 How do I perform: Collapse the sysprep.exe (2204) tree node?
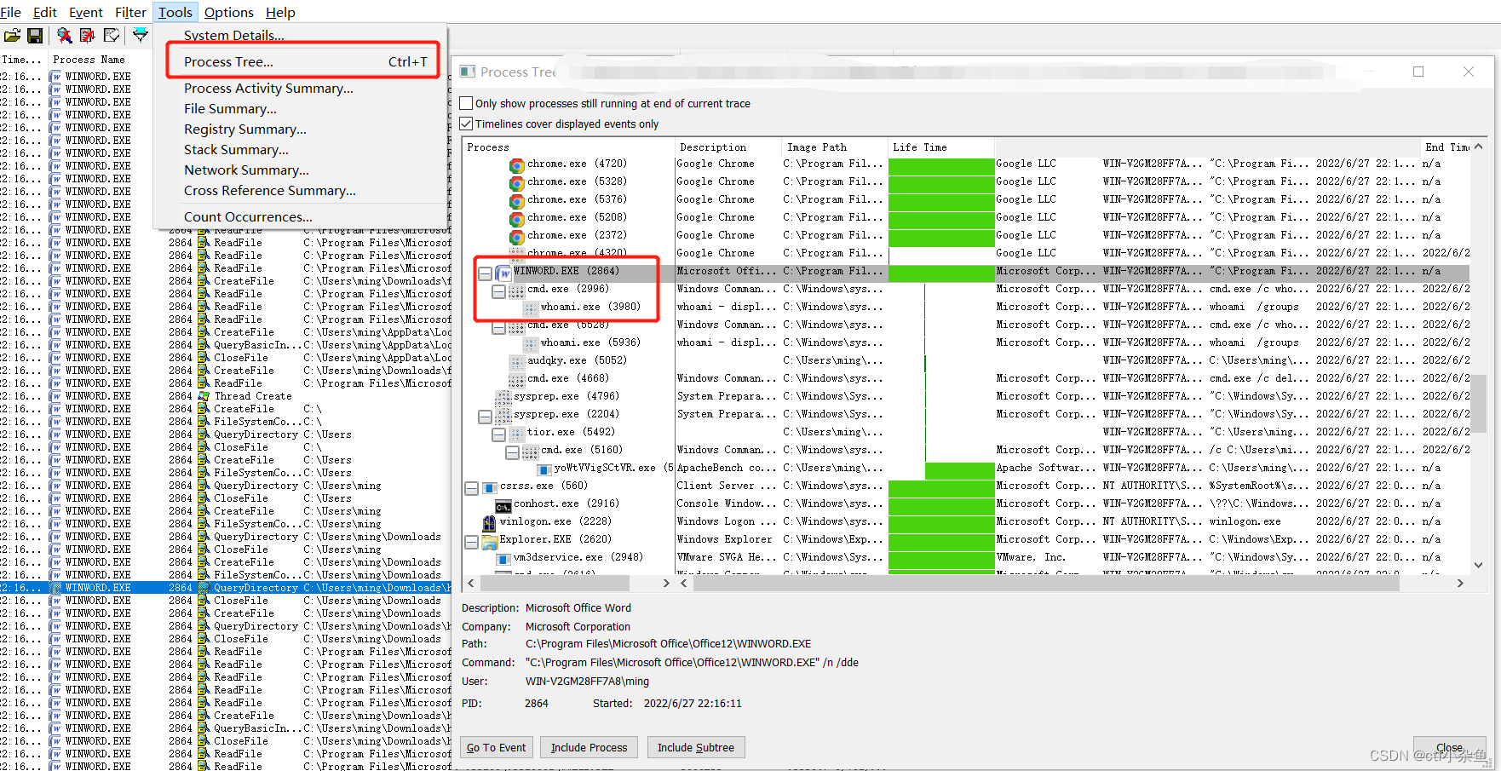point(485,417)
